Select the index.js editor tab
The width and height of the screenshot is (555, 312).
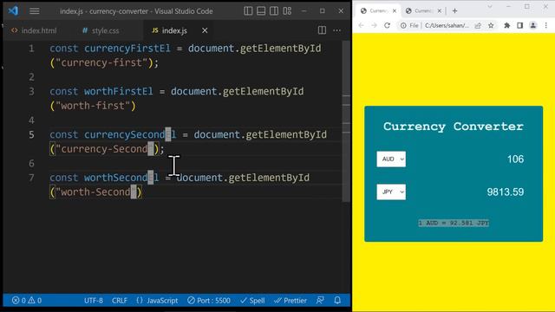[170, 31]
